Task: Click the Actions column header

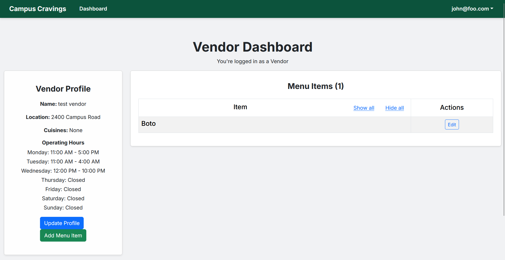Action: coord(452,108)
